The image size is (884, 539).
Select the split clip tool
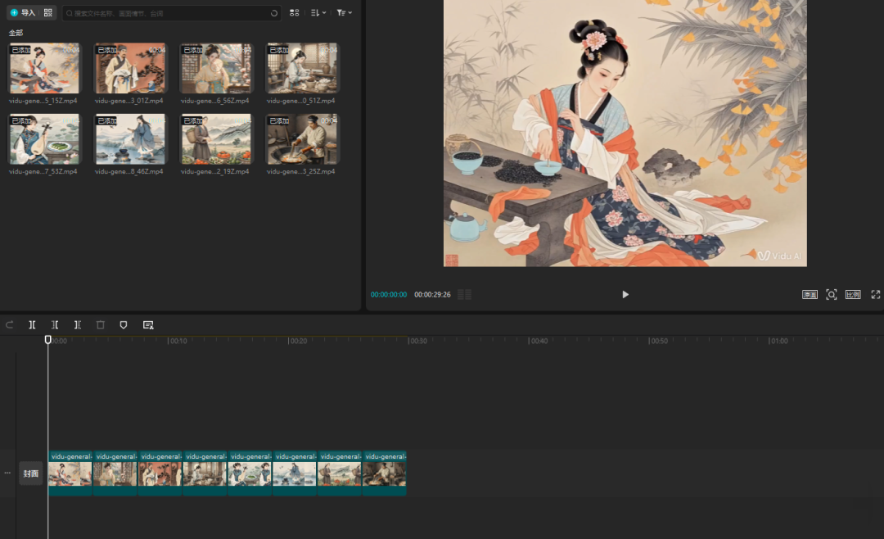(x=32, y=324)
